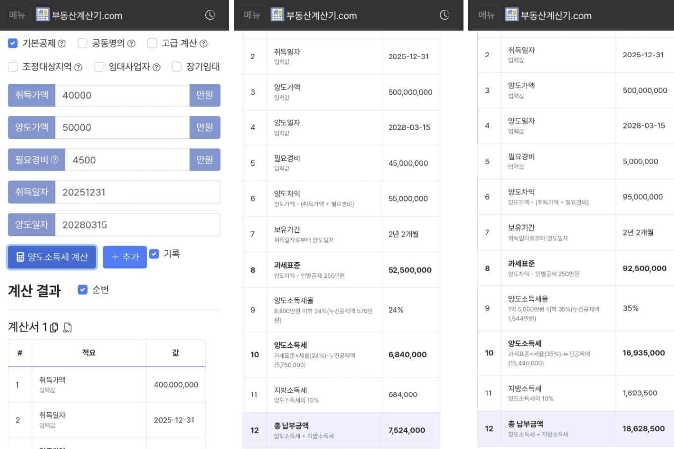Screen dimensions: 674x449
Task: Click the 취득일자 field showing 20251231
Action: (x=137, y=192)
